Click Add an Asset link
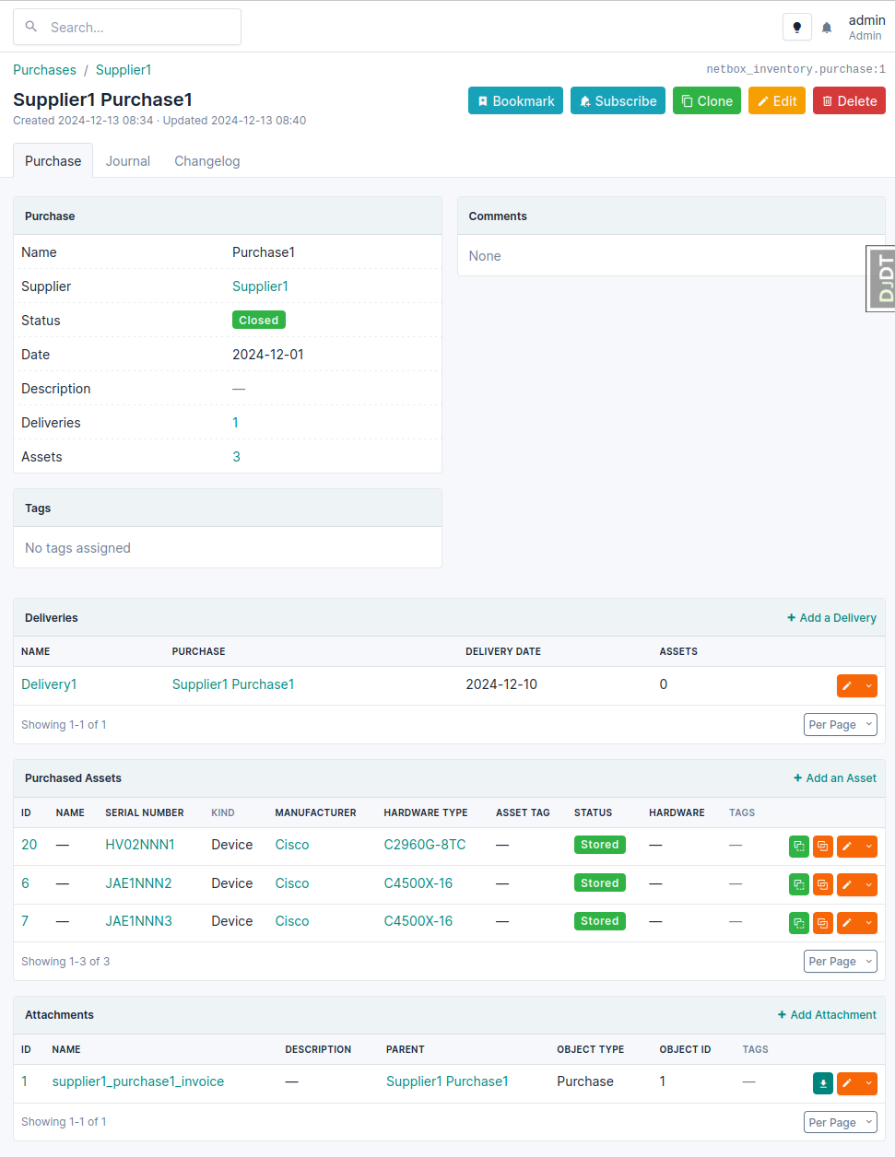 click(835, 778)
